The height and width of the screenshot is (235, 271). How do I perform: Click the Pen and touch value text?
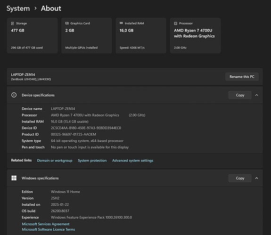(90, 147)
